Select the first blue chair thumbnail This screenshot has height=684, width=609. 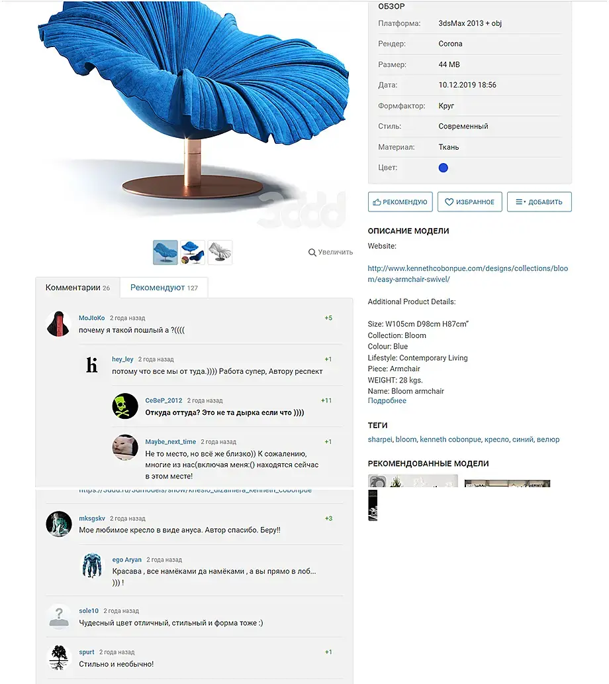point(165,252)
